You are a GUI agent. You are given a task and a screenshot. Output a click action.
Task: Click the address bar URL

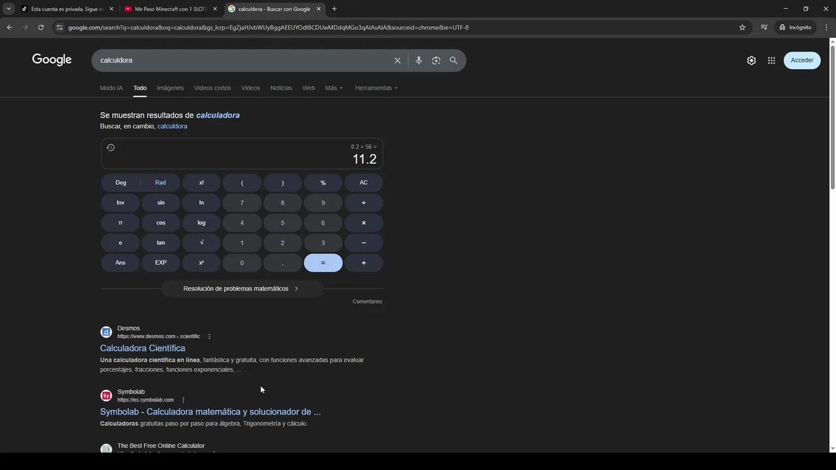point(268,27)
